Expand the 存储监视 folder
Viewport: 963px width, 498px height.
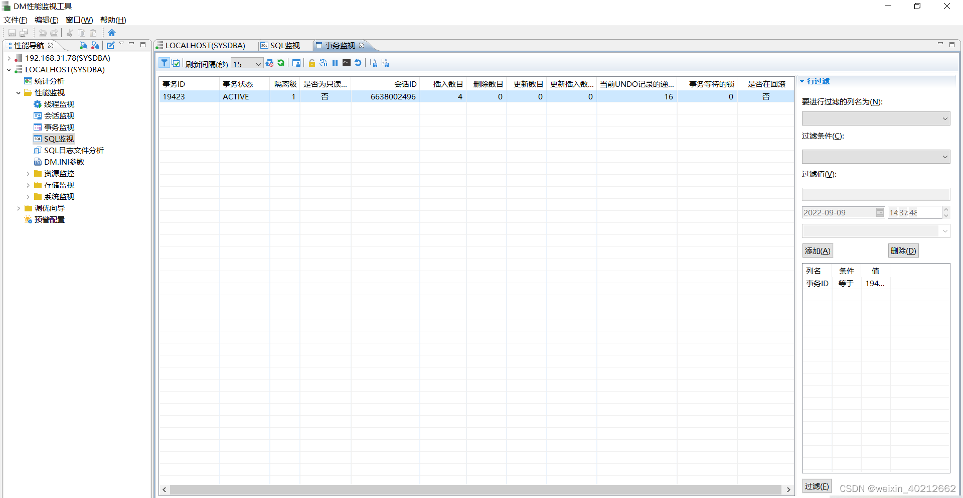coord(28,185)
